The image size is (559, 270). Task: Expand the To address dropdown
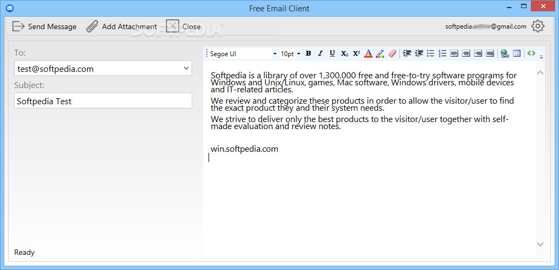point(186,68)
